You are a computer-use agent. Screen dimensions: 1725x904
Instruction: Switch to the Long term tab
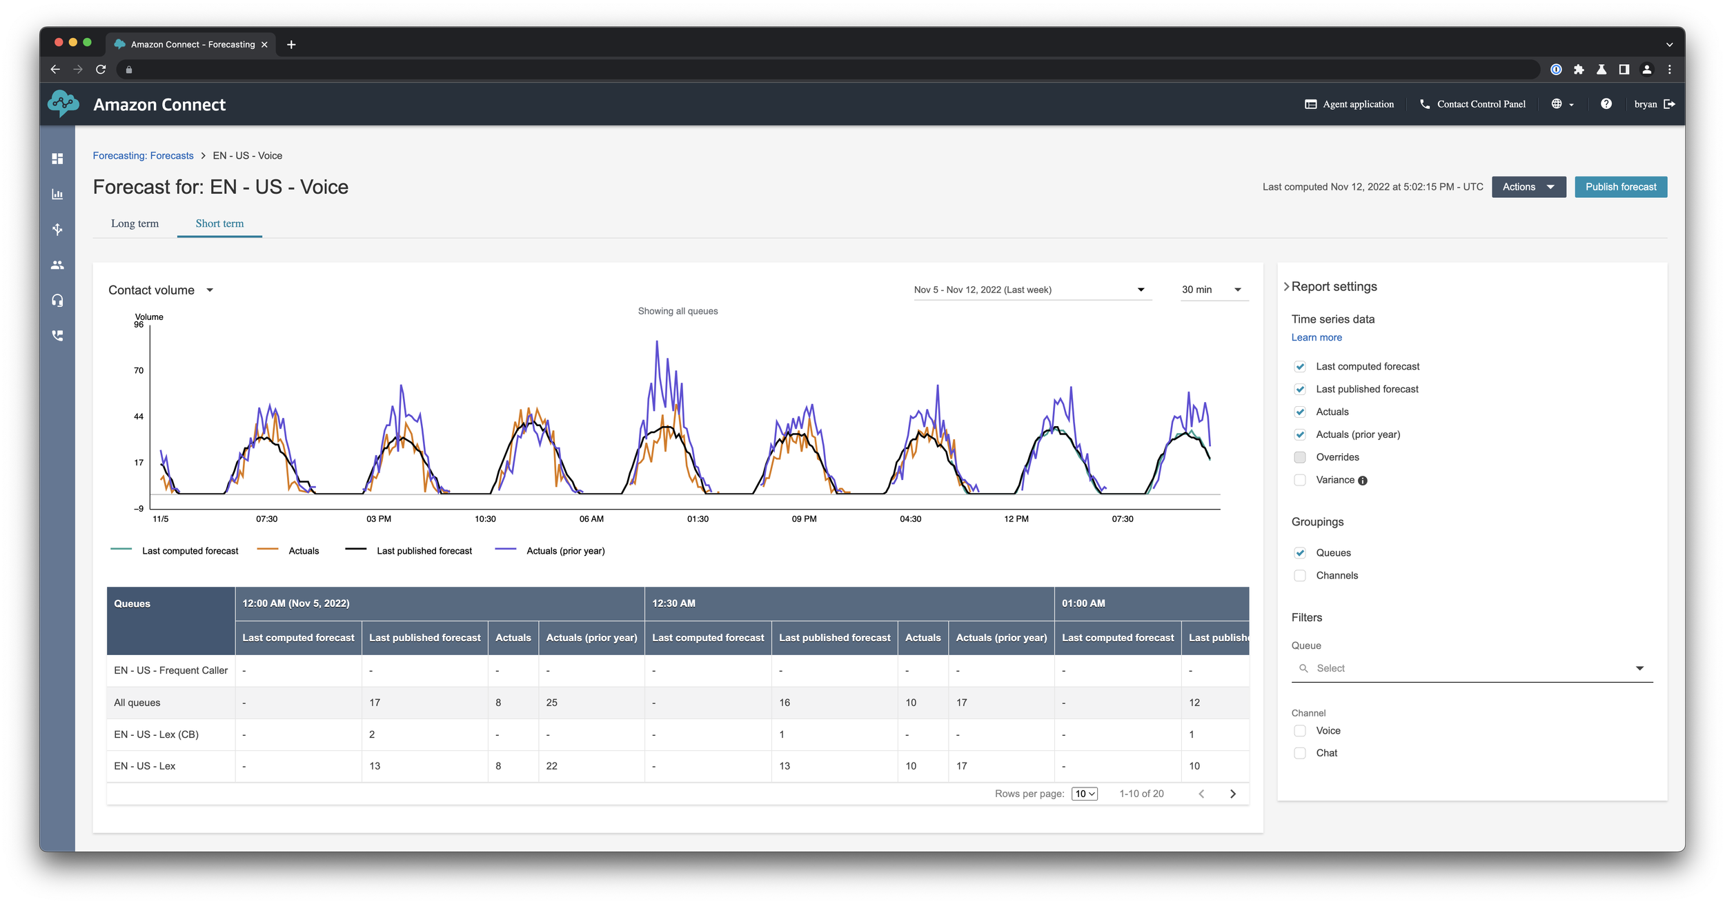click(135, 223)
